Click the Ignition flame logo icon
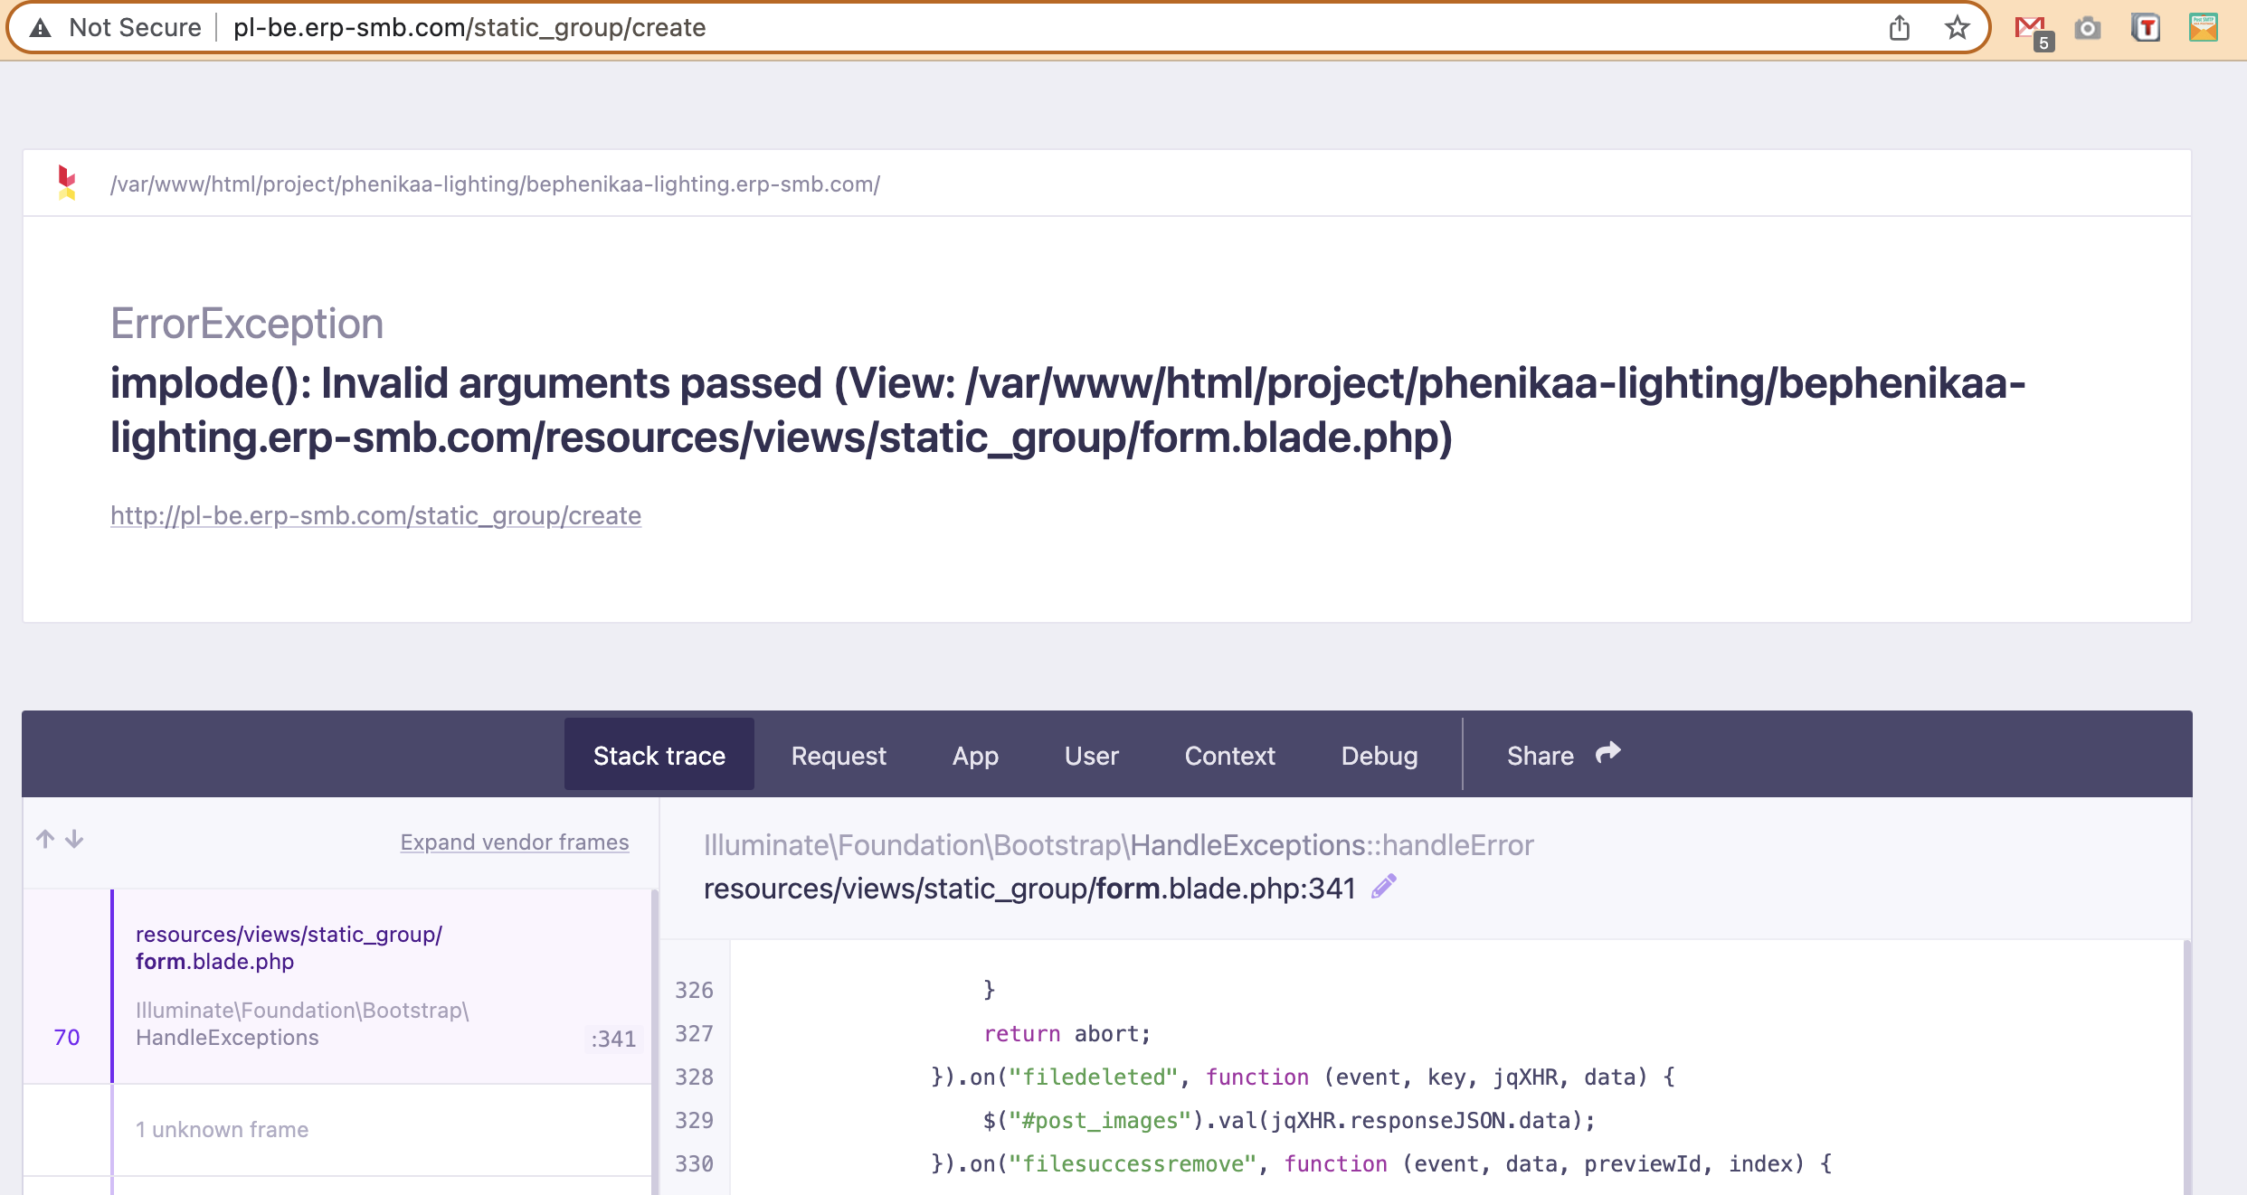2247x1195 pixels. pos(67,183)
